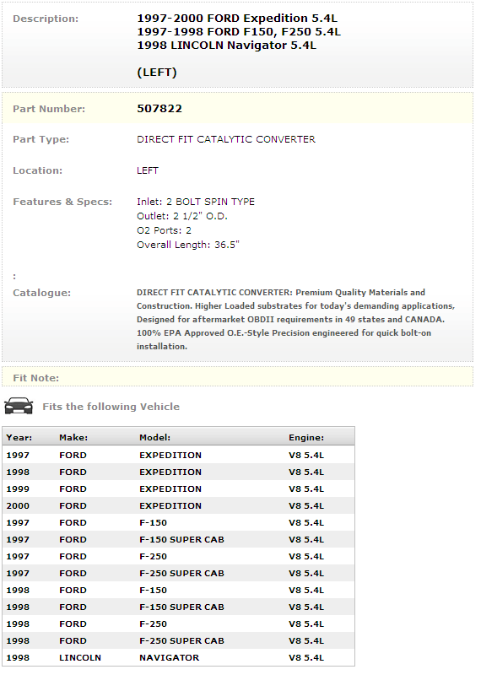The image size is (481, 691).
Task: Click 'O2 Ports: 2' spec
Action: click(x=164, y=230)
